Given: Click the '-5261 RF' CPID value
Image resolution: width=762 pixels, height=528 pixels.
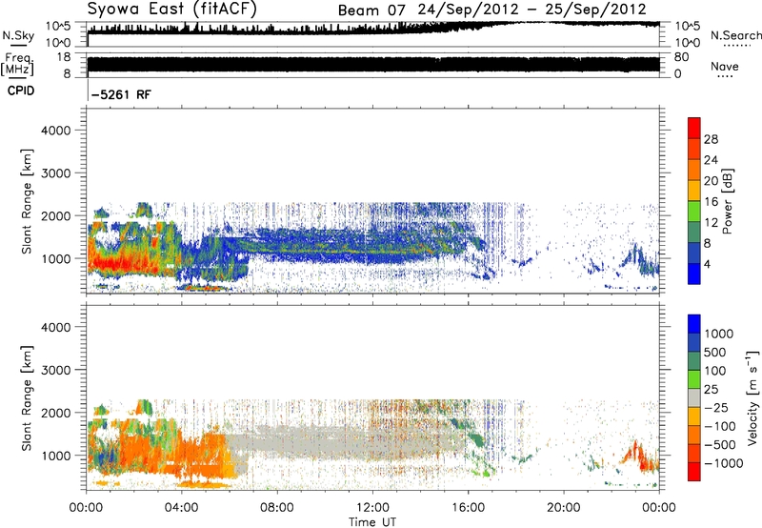Looking at the screenshot, I should coord(121,94).
